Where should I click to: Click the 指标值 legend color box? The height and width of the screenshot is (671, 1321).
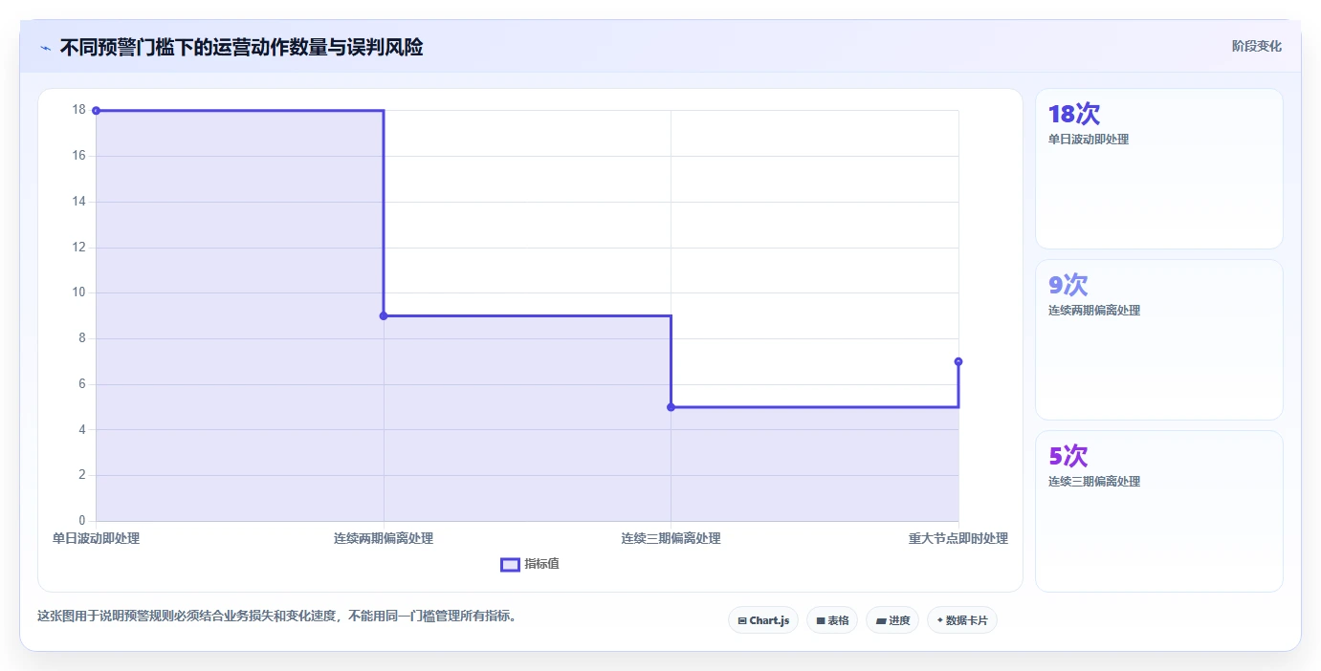click(x=510, y=564)
